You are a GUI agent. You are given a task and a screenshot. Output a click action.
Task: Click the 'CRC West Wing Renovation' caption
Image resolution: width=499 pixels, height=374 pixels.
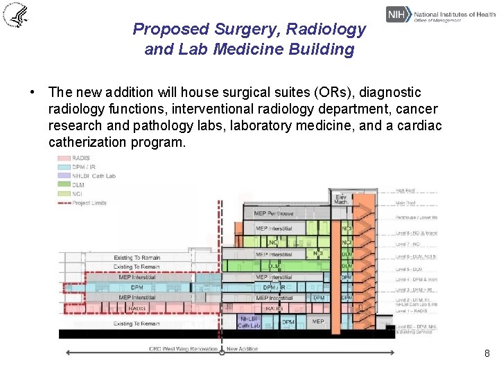pos(183,349)
